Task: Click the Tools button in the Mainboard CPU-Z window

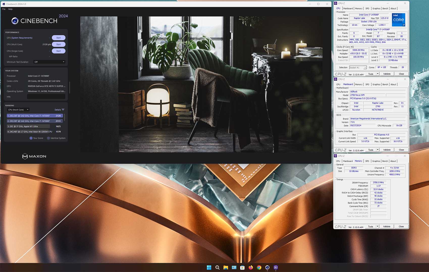Action: pos(370,150)
